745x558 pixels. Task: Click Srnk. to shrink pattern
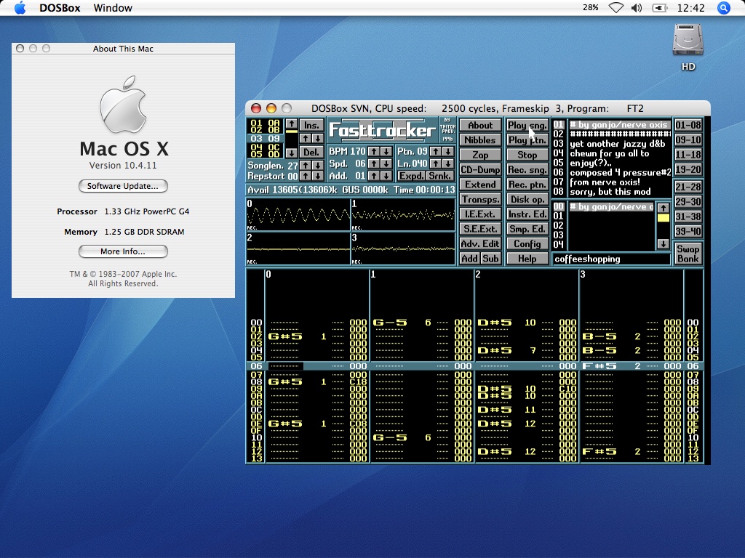coord(440,176)
